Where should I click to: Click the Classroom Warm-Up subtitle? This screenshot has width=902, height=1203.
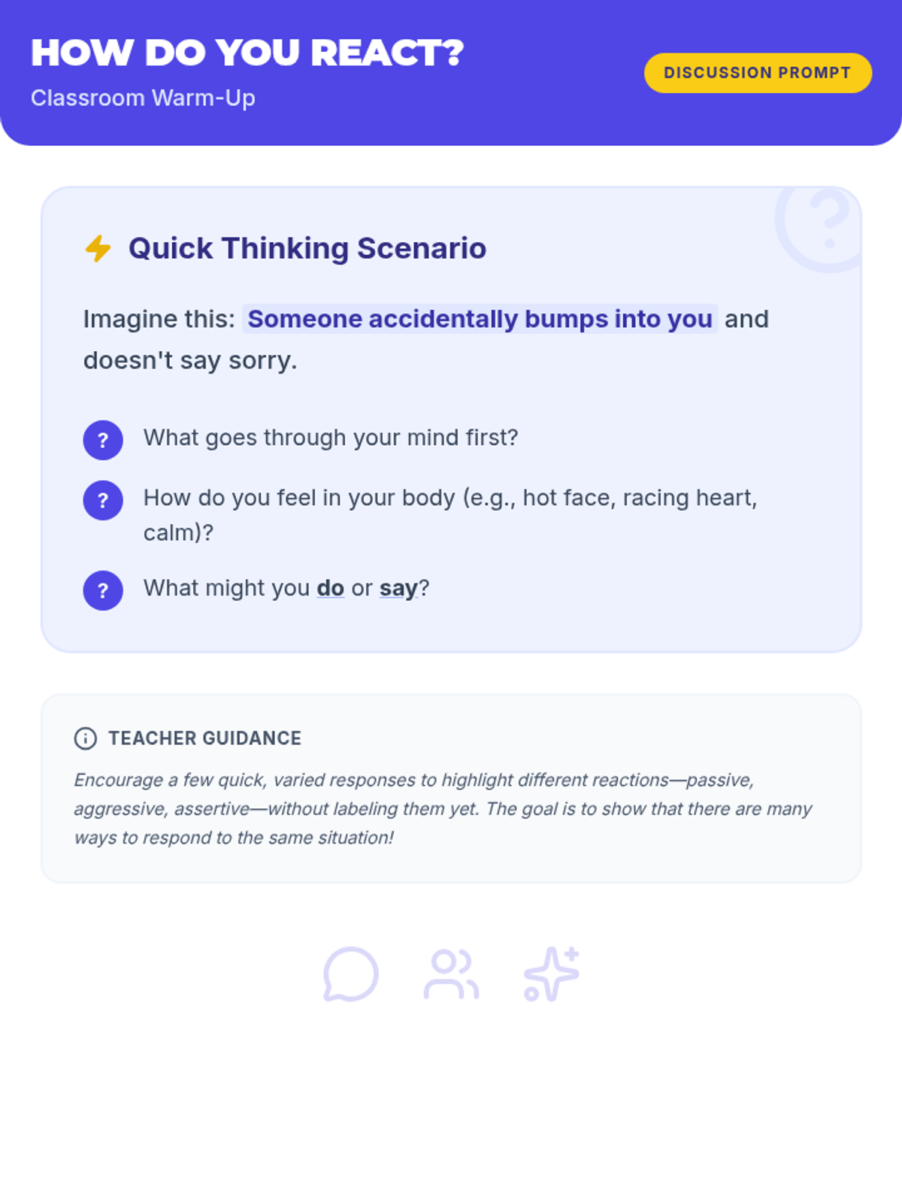tap(143, 98)
